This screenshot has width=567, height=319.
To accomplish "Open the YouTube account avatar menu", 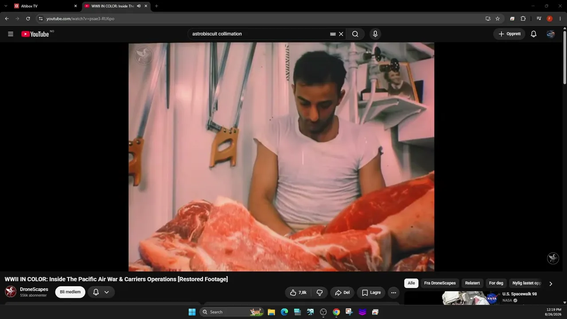I will pos(551,34).
